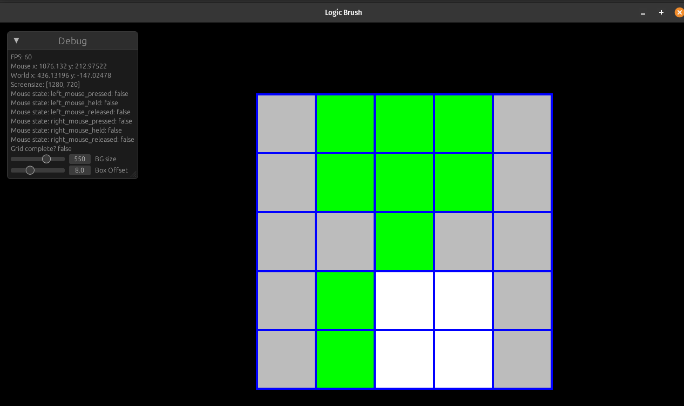
Task: Toggle the green cell in top row, middle column
Action: tap(404, 124)
